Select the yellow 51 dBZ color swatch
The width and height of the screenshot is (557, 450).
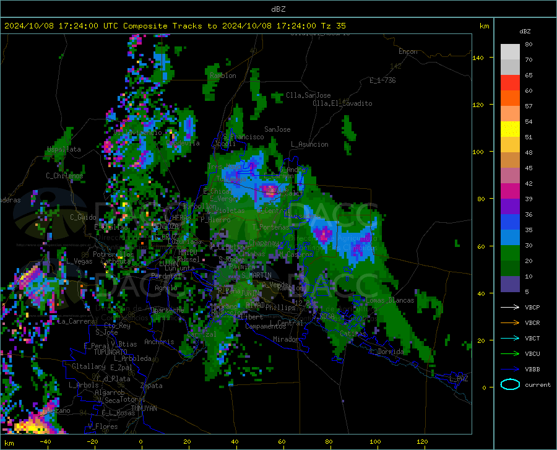tap(510, 129)
